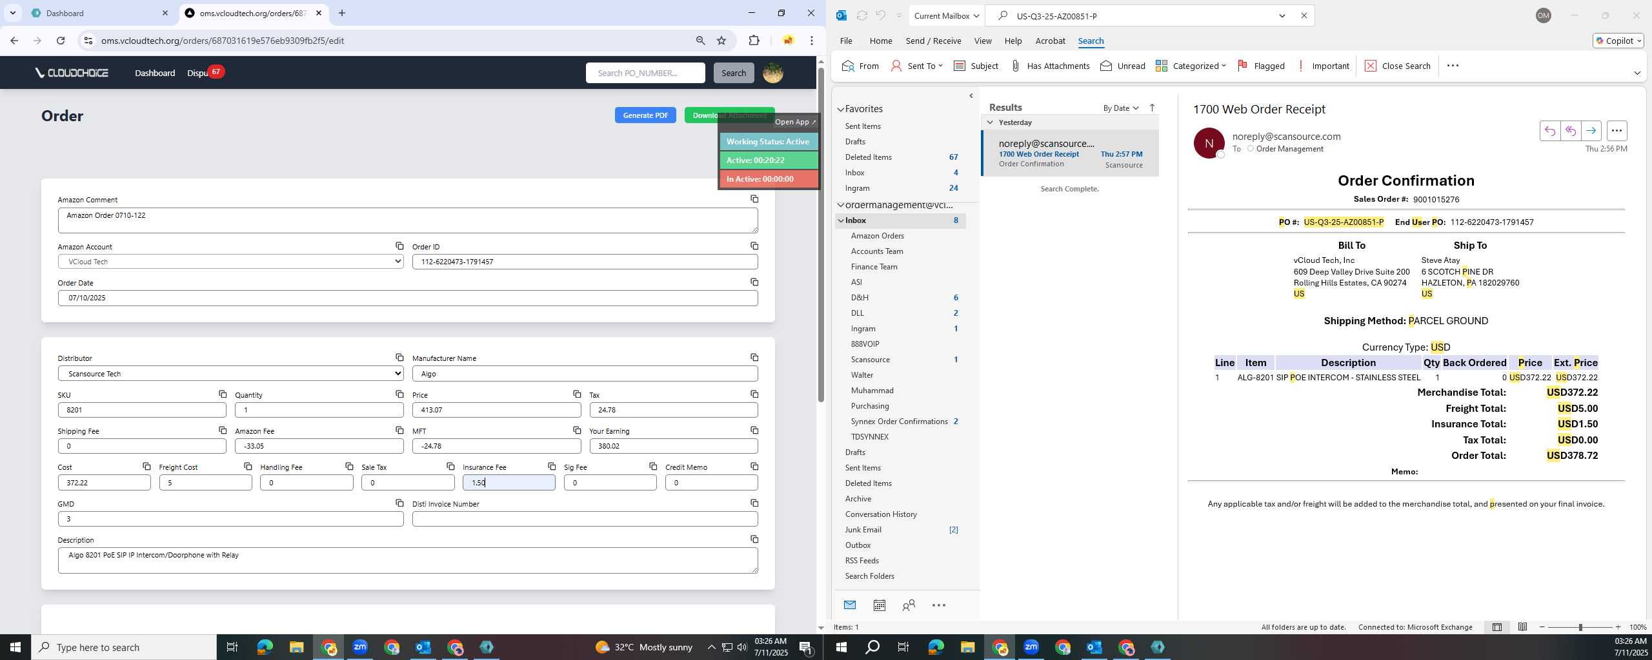Click the GMD input field

pyautogui.click(x=231, y=519)
